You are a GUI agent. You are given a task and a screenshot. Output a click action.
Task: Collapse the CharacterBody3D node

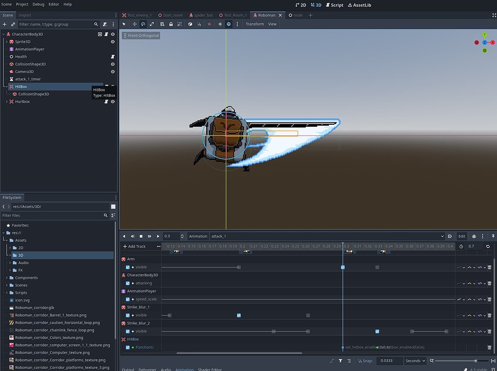tap(3, 34)
